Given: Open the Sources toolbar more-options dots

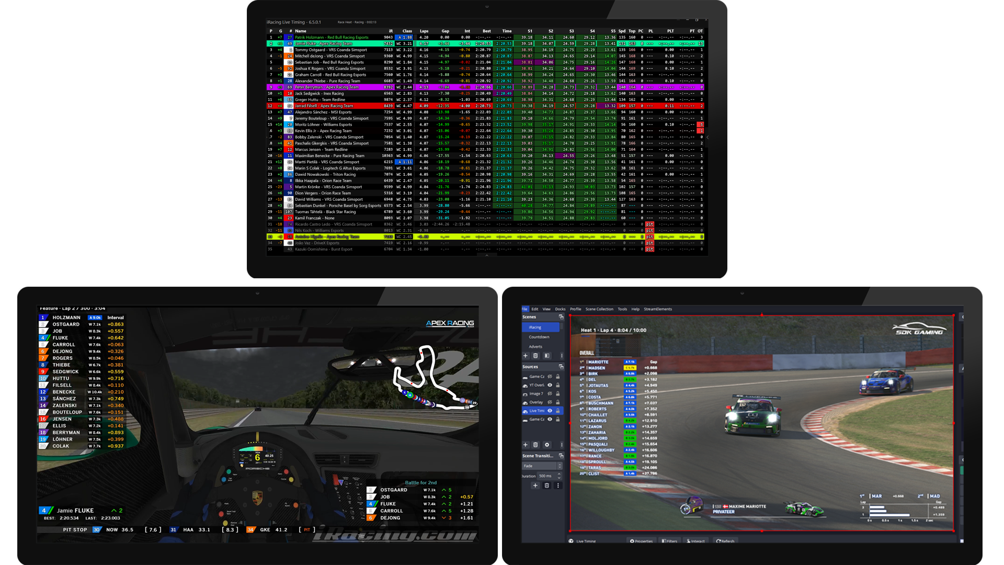Looking at the screenshot, I should coord(562,445).
